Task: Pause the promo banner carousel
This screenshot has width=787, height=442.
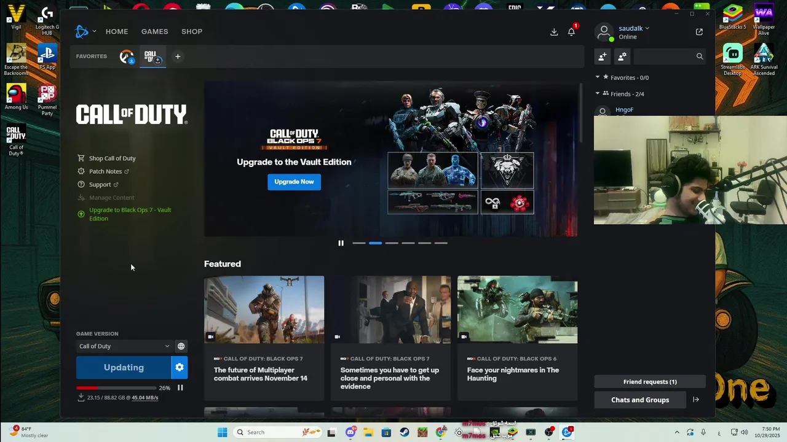Action: tap(341, 243)
